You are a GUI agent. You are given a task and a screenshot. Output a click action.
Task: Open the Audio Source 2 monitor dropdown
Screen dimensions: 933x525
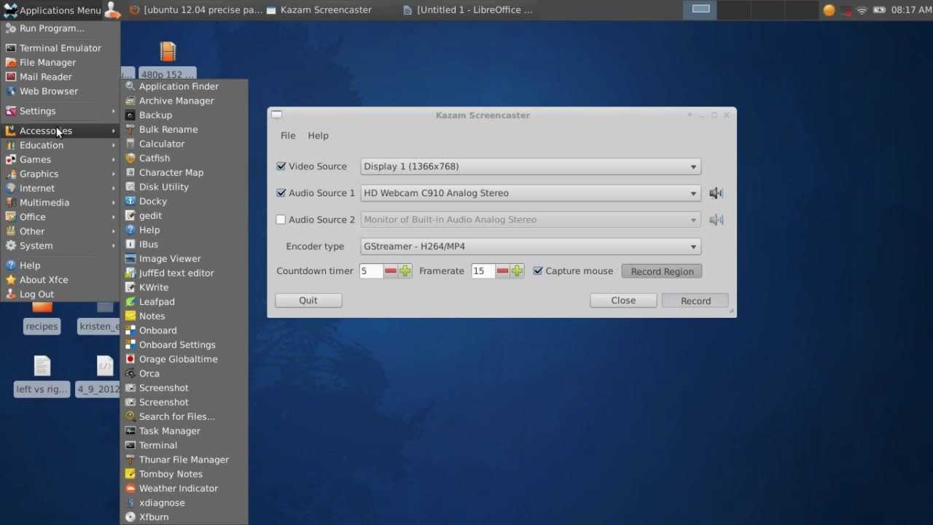pos(531,219)
